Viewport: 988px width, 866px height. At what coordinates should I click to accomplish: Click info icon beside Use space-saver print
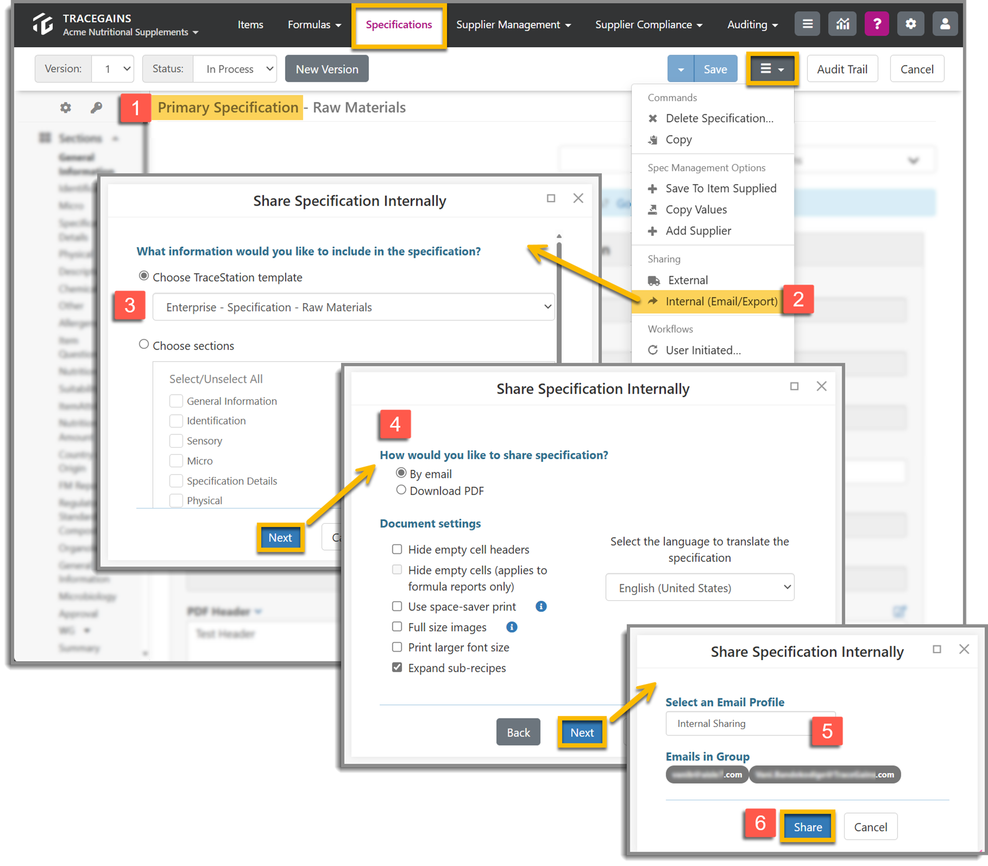[541, 607]
